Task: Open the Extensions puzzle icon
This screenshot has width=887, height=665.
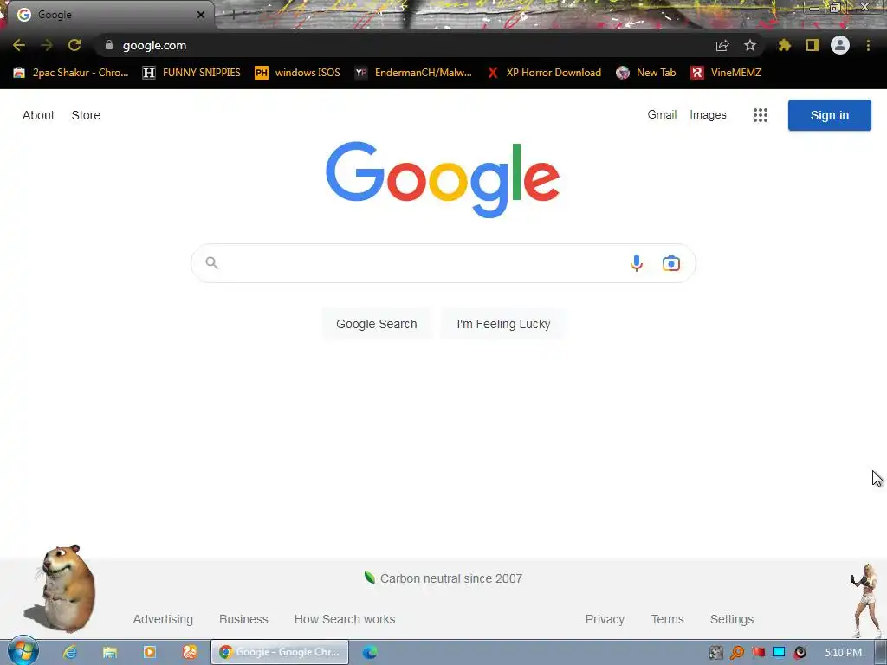Action: tap(784, 45)
